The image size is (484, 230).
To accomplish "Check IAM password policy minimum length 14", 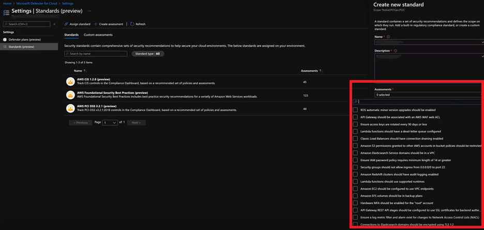I will click(355, 160).
